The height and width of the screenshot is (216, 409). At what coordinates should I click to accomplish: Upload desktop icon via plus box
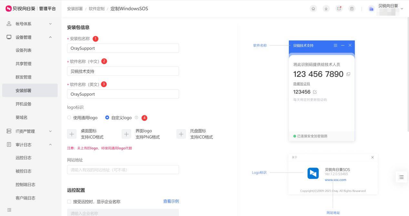pyautogui.click(x=72, y=134)
